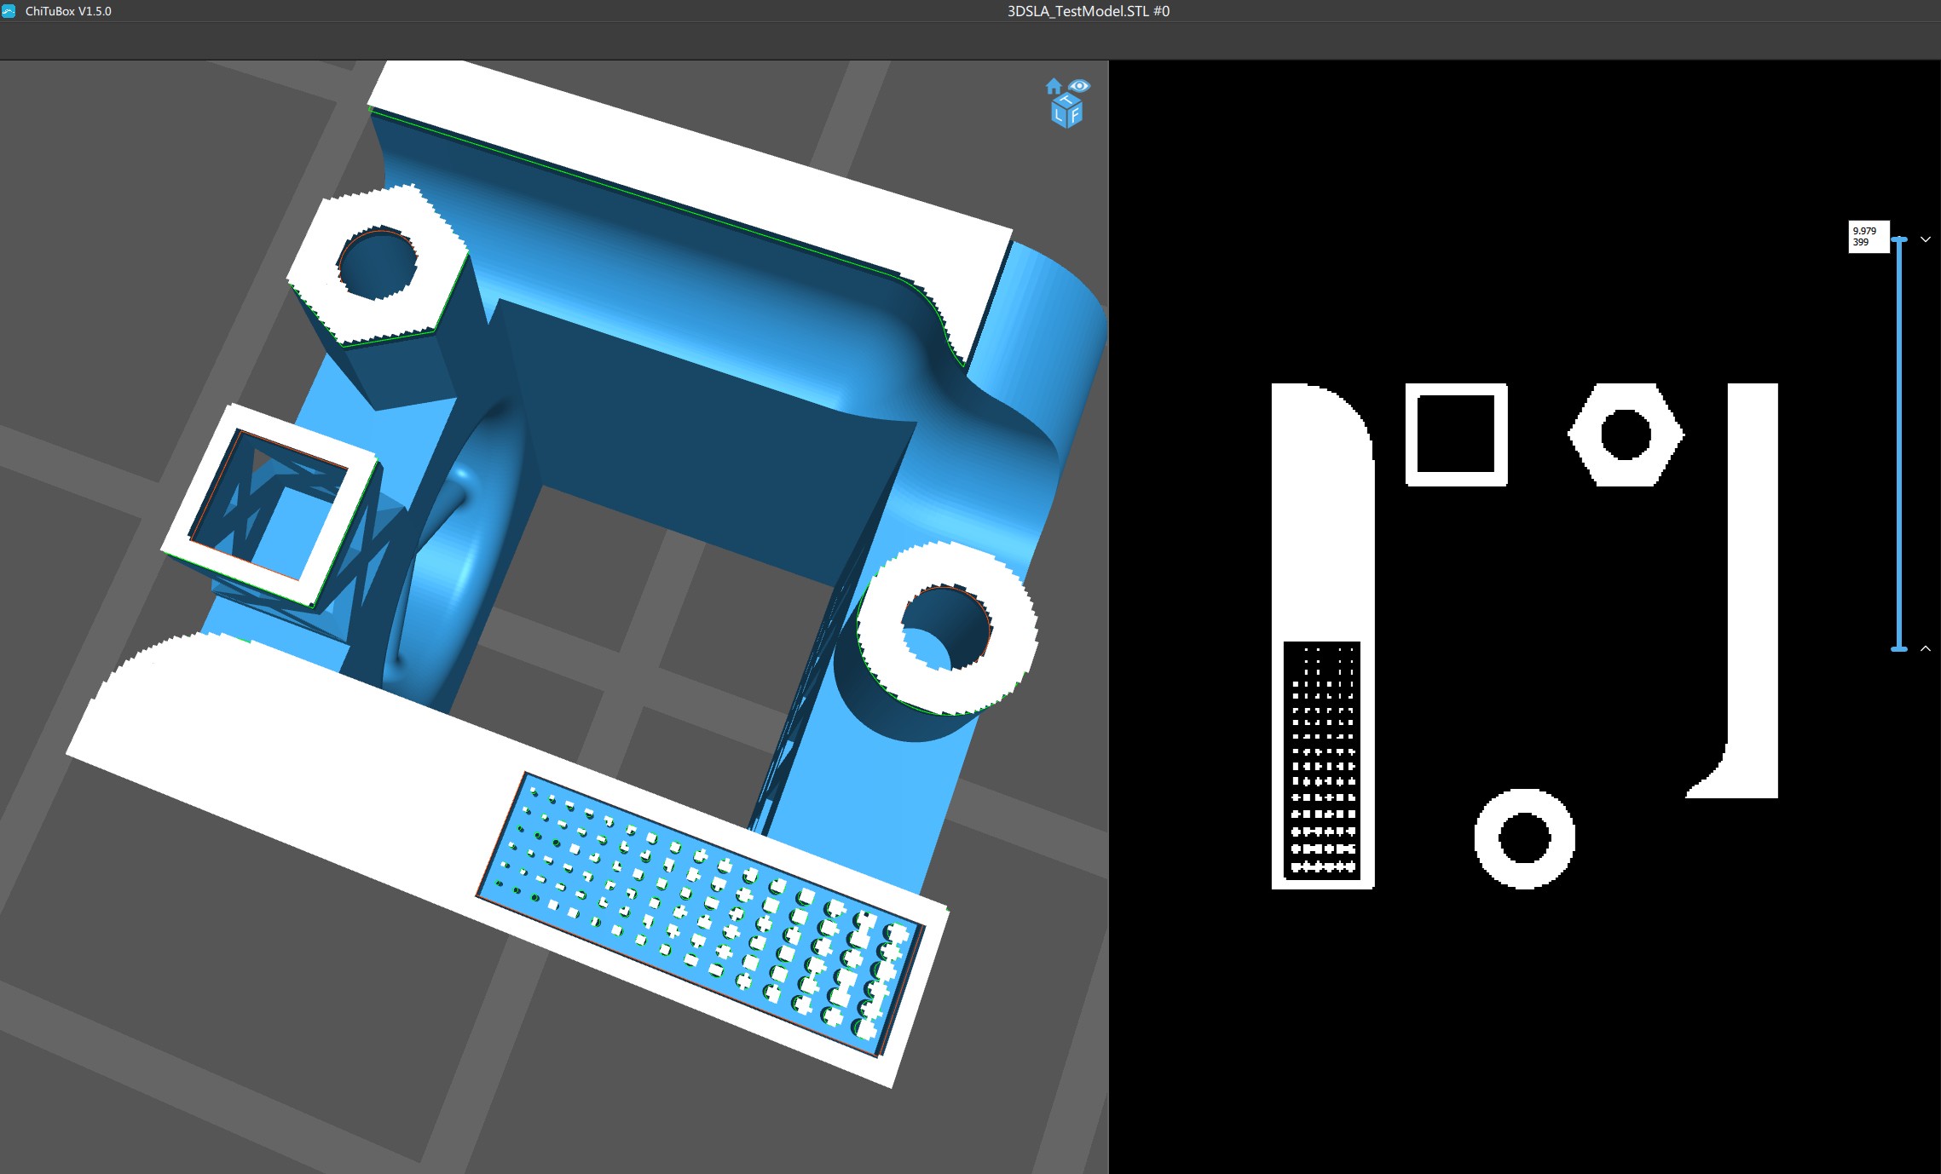Click the down chevron beside layer slider
1941x1174 pixels.
coord(1925,239)
